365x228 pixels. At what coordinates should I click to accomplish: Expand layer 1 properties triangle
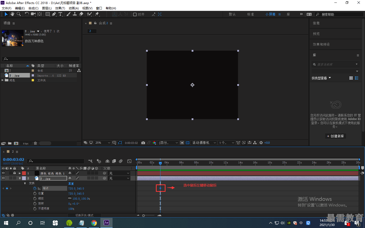tap(20, 173)
